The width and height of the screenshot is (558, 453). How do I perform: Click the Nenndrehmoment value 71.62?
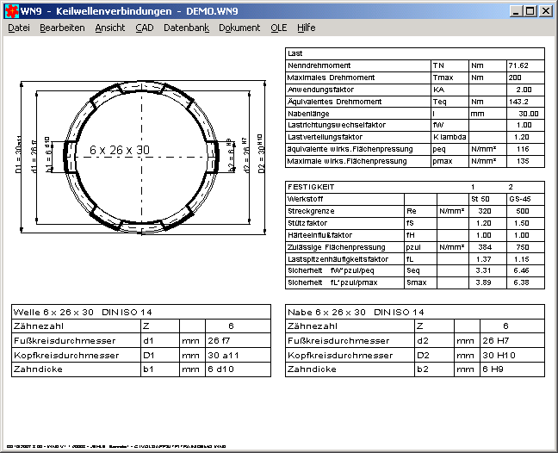(x=518, y=65)
